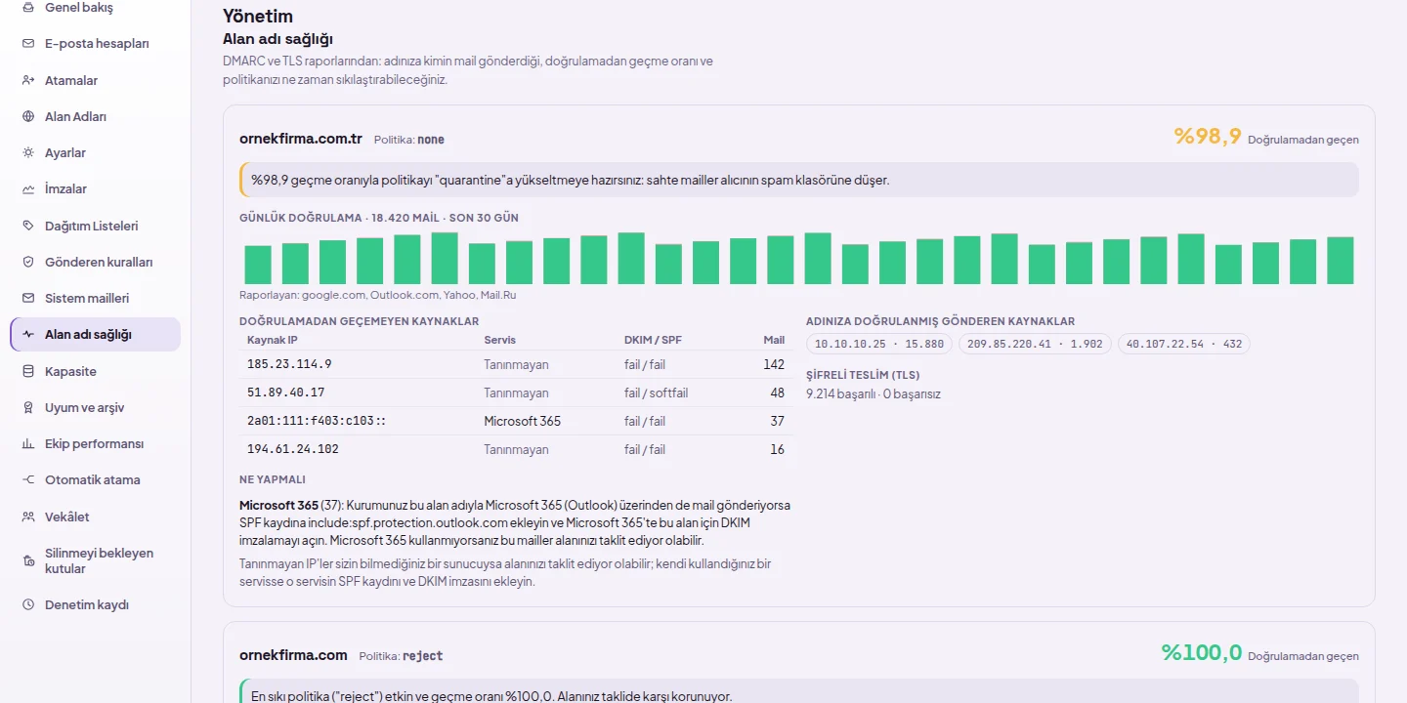Click the shield icon beside Gönderen kuralları

(x=28, y=262)
